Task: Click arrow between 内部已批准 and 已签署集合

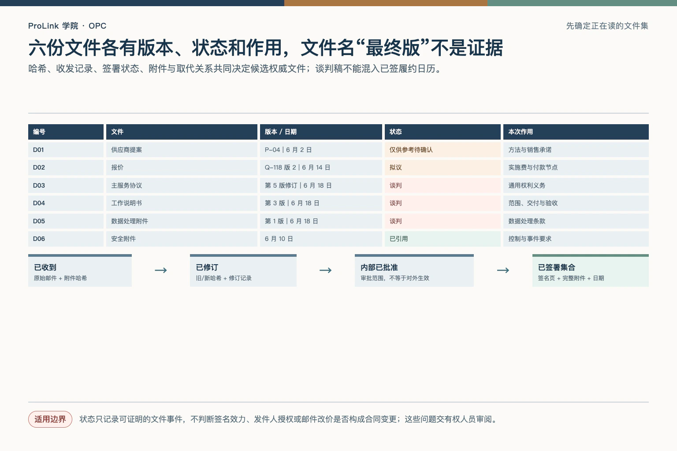Action: (503, 270)
